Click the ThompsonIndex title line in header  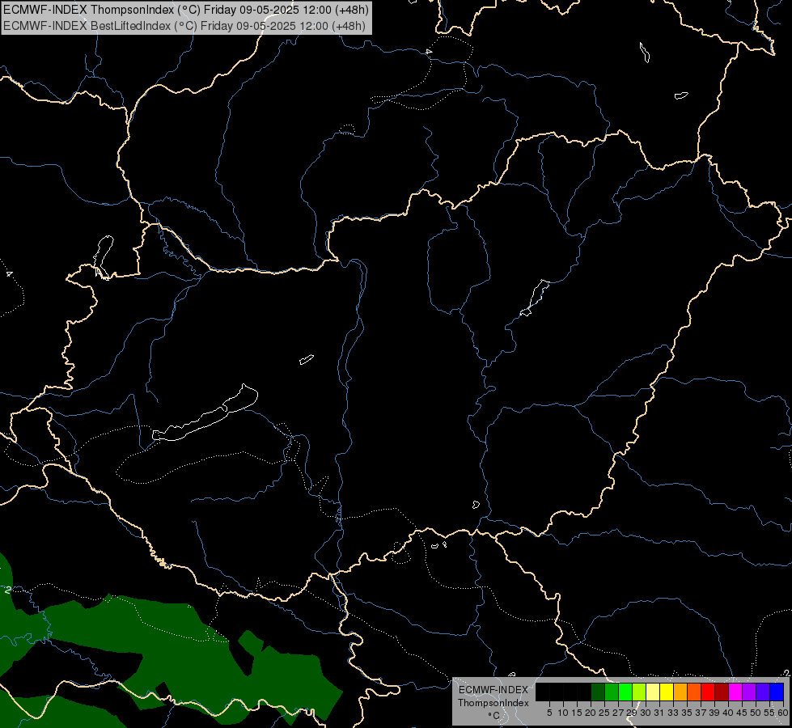[186, 10]
